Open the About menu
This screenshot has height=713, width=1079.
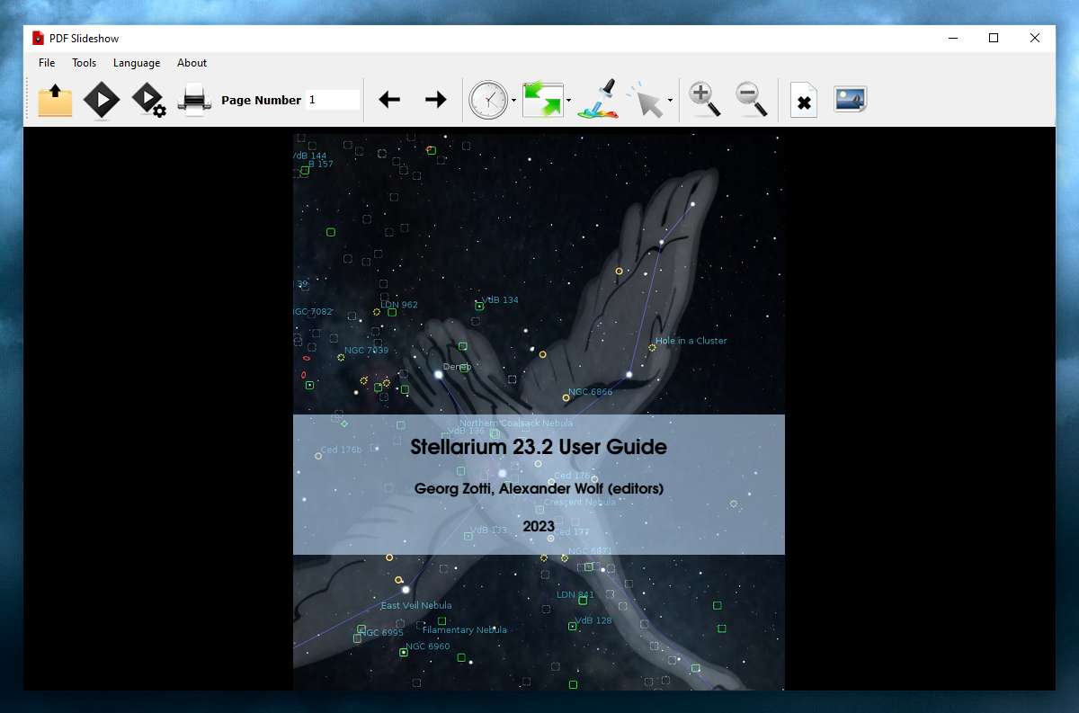(x=192, y=63)
